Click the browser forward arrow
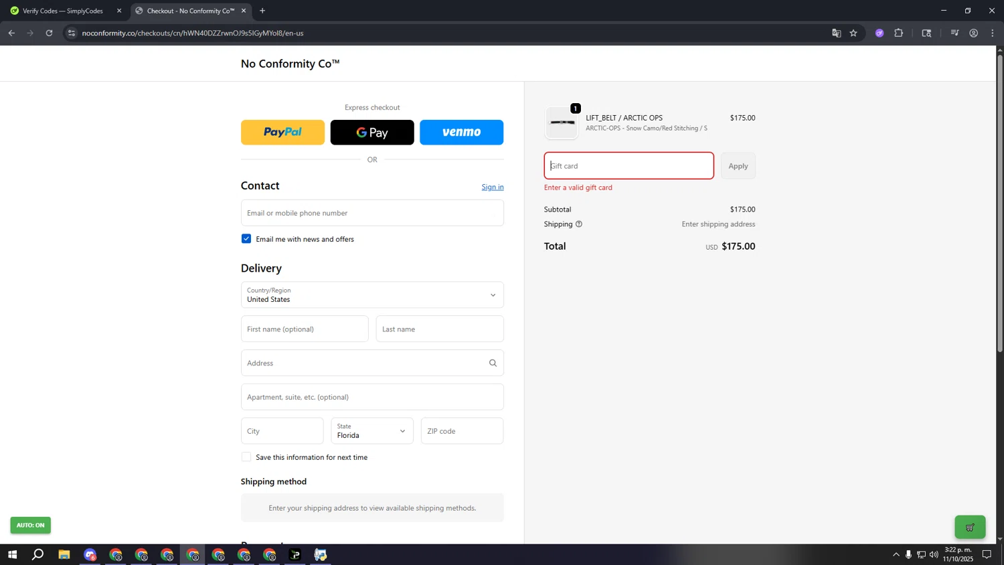Viewport: 1004px width, 565px height. pos(30,33)
